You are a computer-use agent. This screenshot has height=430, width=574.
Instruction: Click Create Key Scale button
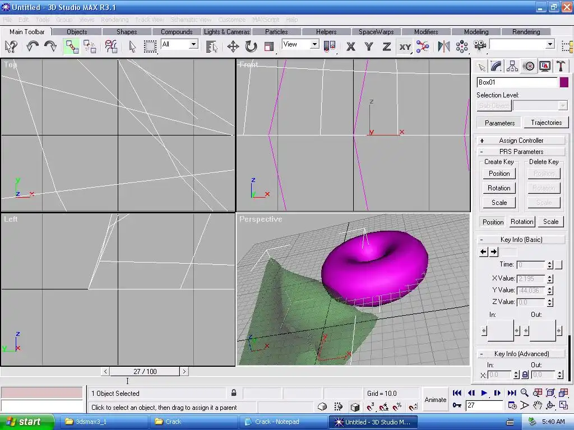(x=499, y=203)
